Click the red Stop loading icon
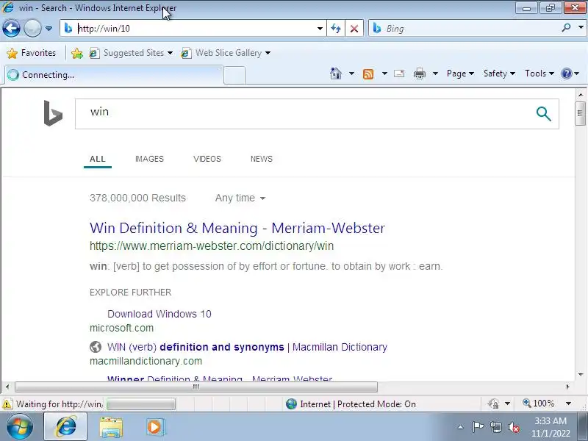The width and height of the screenshot is (588, 441). coord(354,29)
